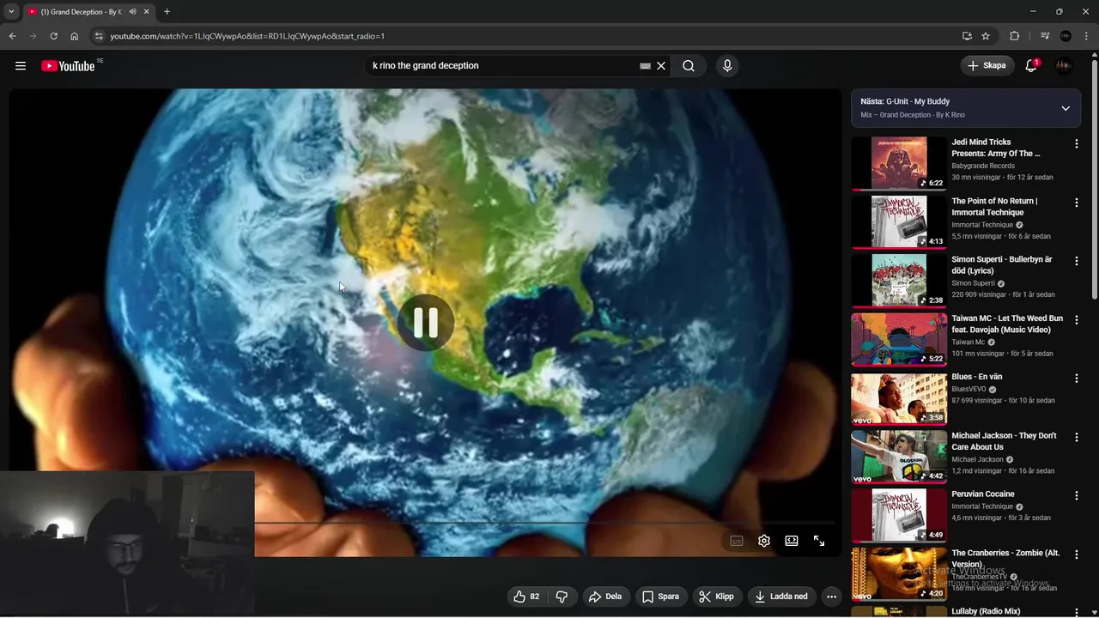Pause the video with center pause icon

426,323
